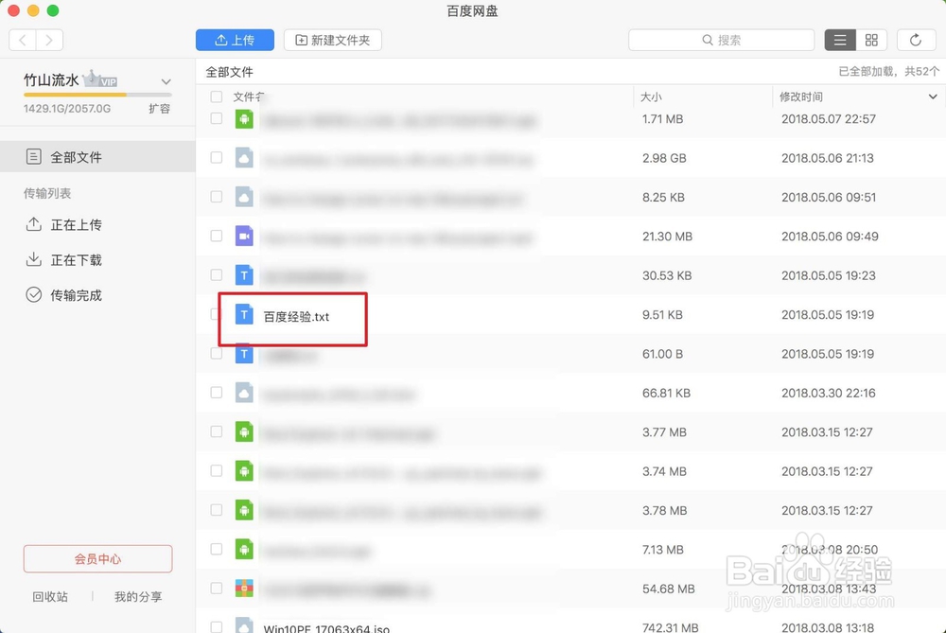Click the Android icon of the 1.71 MB file

pyautogui.click(x=244, y=119)
